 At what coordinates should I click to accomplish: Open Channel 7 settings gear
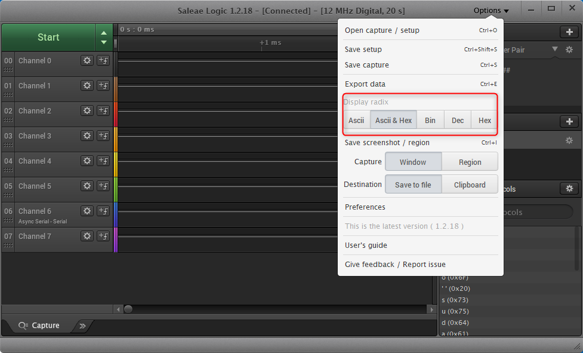(87, 236)
